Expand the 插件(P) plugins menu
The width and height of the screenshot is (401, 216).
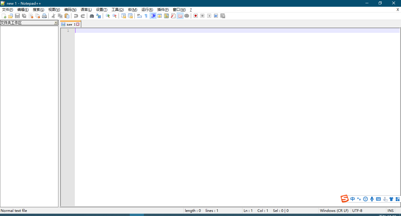point(163,10)
